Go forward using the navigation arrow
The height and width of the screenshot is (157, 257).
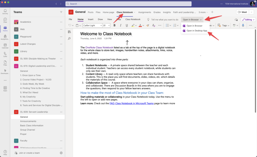[x=61, y=4]
